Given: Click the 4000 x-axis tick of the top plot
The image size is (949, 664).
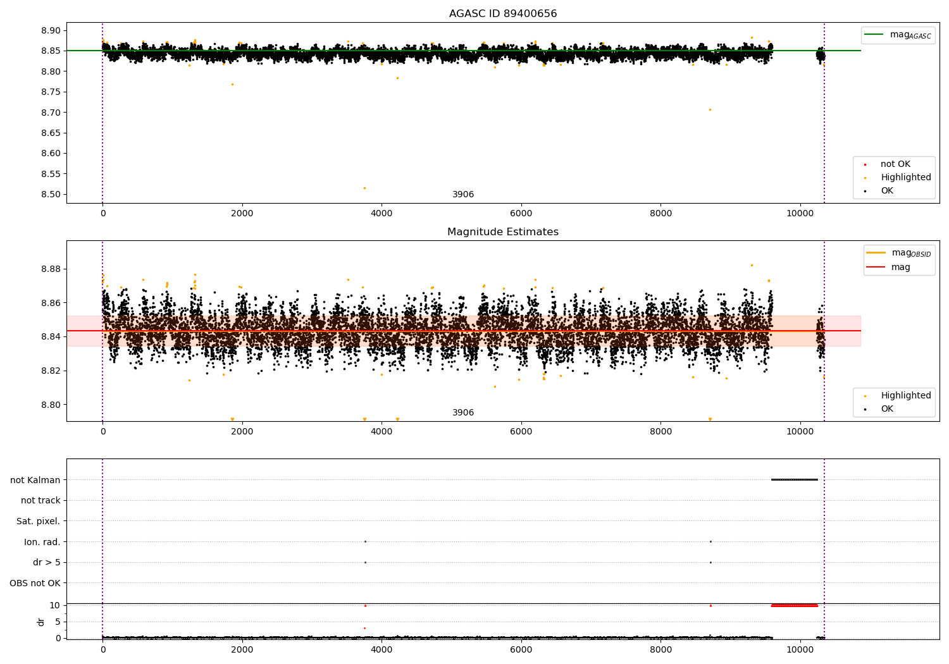Looking at the screenshot, I should point(381,214).
